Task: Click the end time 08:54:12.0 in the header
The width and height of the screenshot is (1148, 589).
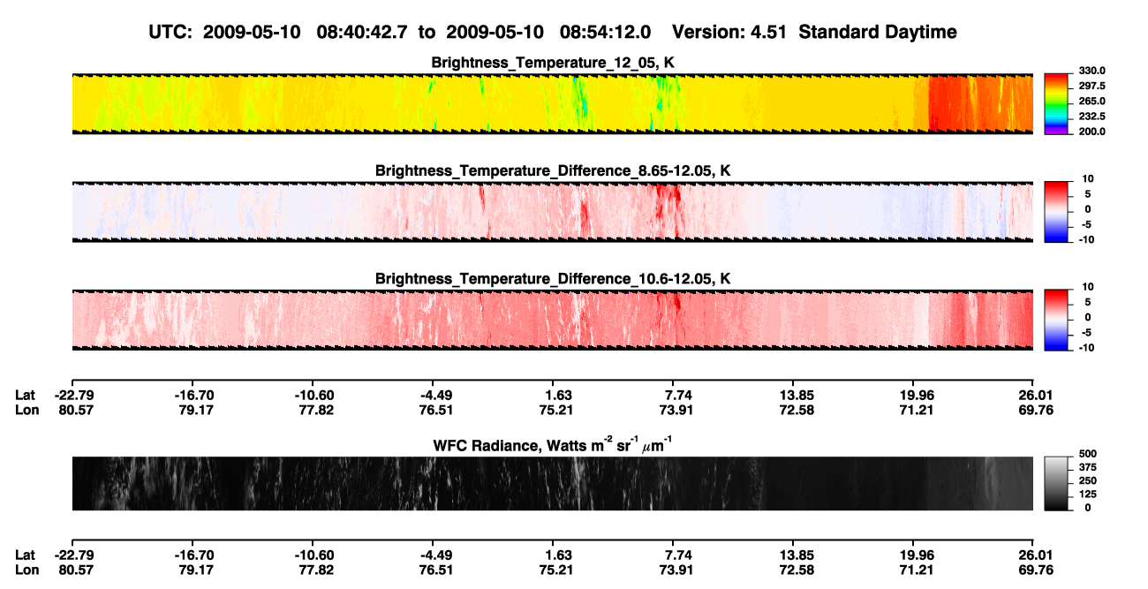Action: pos(606,32)
